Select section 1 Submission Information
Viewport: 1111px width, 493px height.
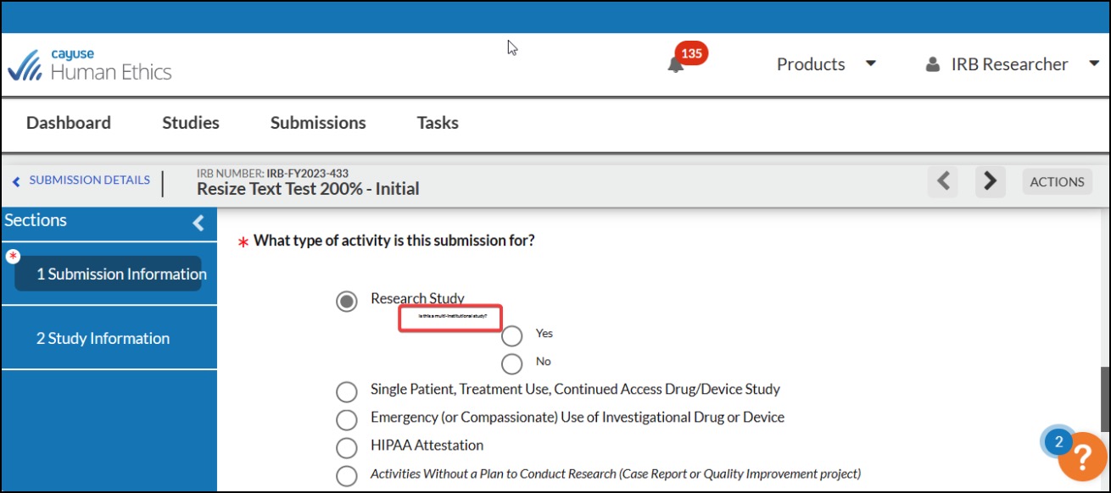[x=109, y=274]
